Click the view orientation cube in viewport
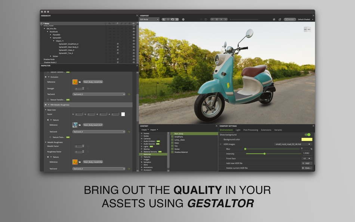The image size is (355, 222). point(307,29)
